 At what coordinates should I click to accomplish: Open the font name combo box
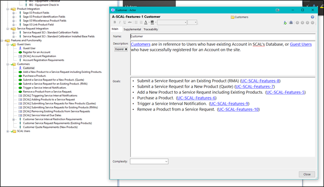click(x=172, y=22)
